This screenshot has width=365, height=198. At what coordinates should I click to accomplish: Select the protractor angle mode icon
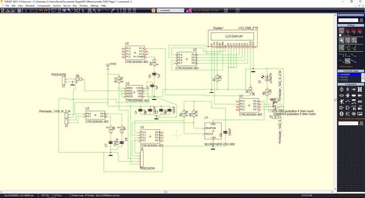coord(354,48)
